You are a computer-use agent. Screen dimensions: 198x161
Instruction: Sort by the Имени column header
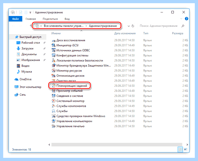56,33
